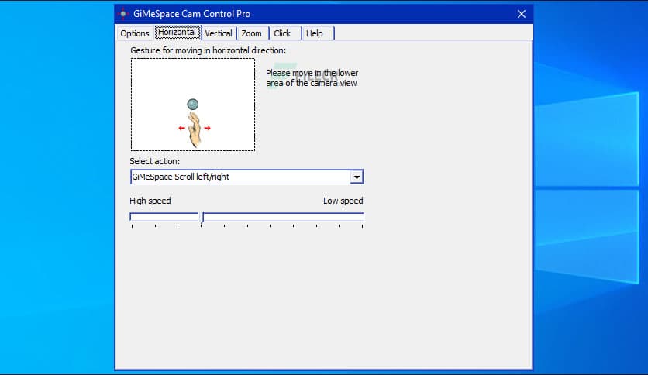This screenshot has height=375, width=648.
Task: Select the Horizontal tab
Action: click(x=178, y=33)
